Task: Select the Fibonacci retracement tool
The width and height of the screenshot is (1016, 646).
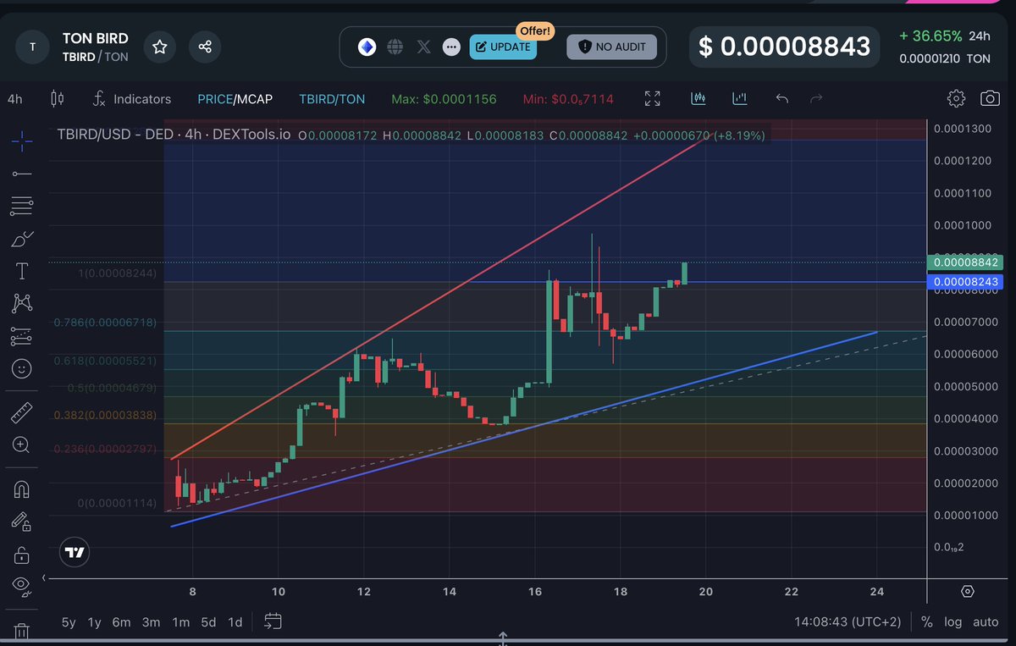Action: pyautogui.click(x=22, y=205)
